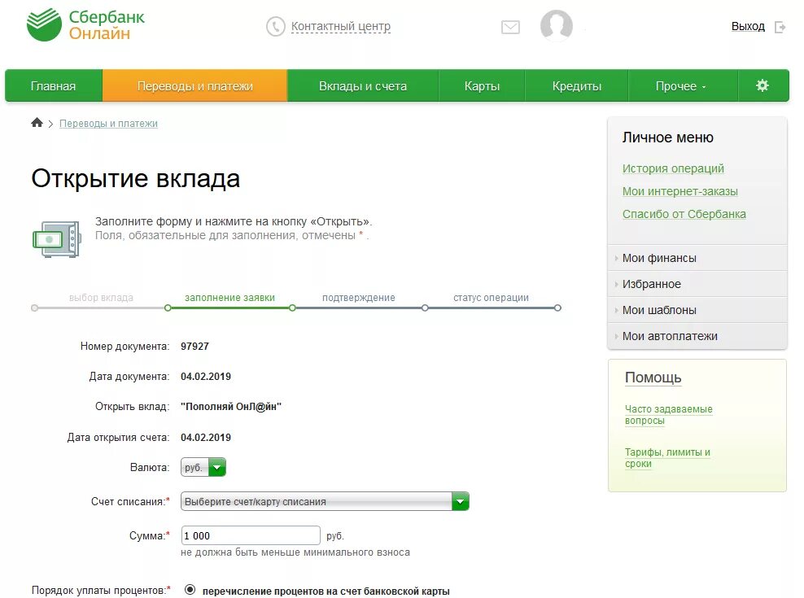Click the подтверждение step label

[358, 298]
